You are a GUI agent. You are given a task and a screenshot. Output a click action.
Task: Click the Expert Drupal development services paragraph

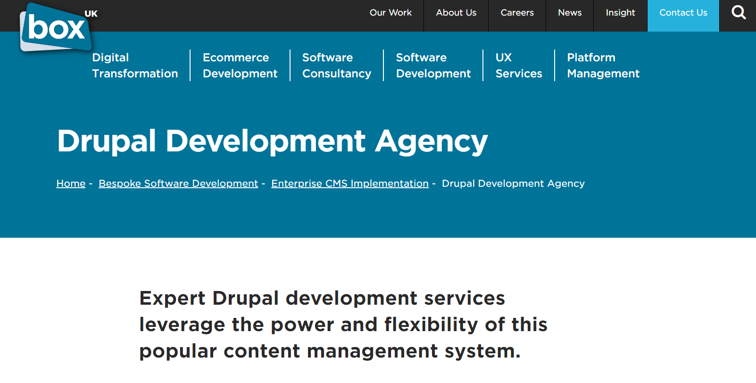pos(343,325)
